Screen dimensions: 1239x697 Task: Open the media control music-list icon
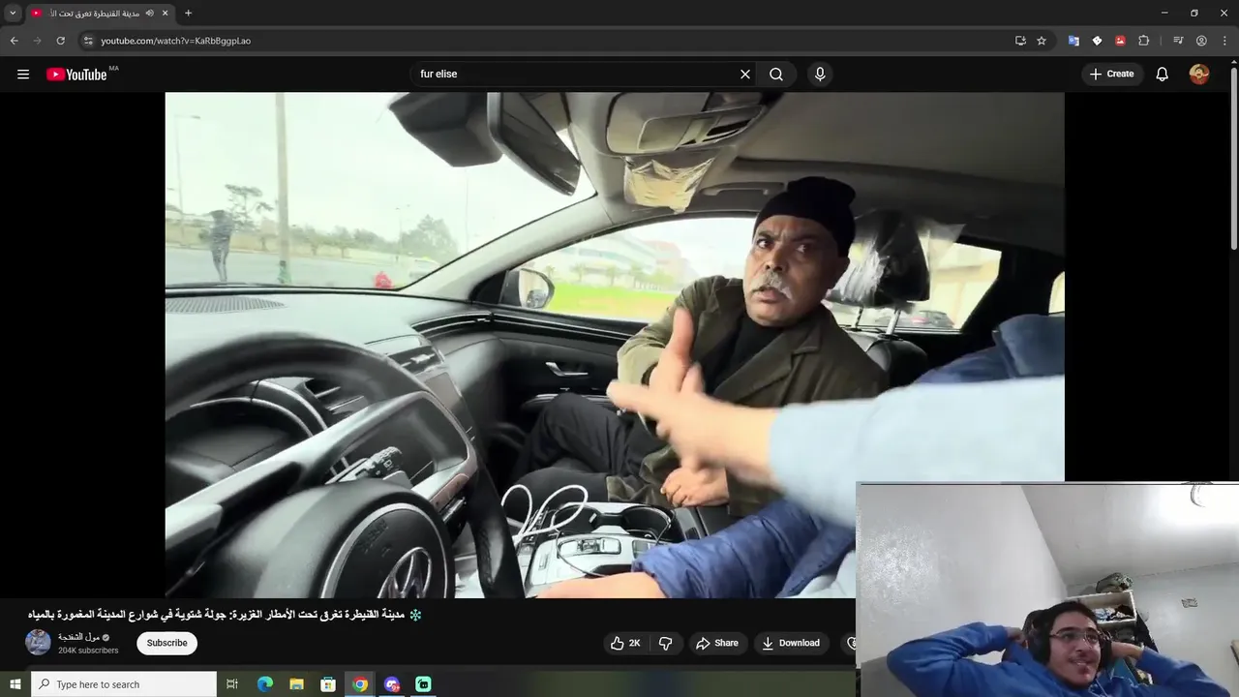(x=1178, y=41)
